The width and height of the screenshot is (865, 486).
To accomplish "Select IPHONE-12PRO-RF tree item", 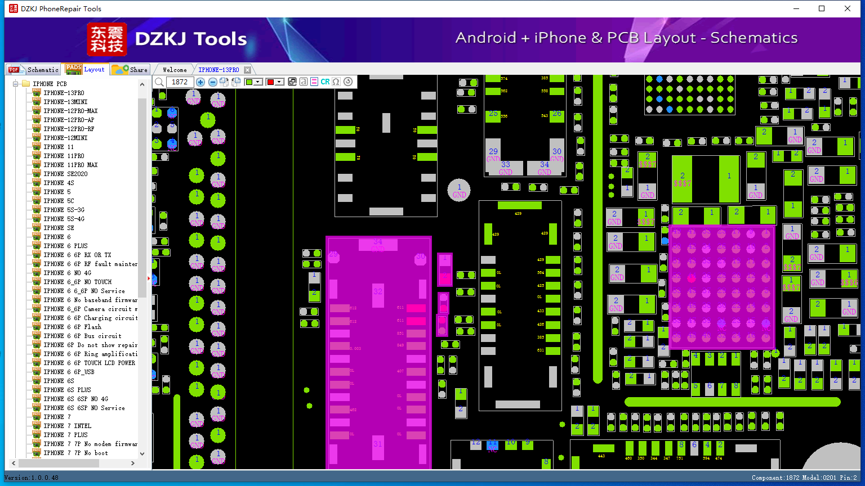I will tap(69, 129).
